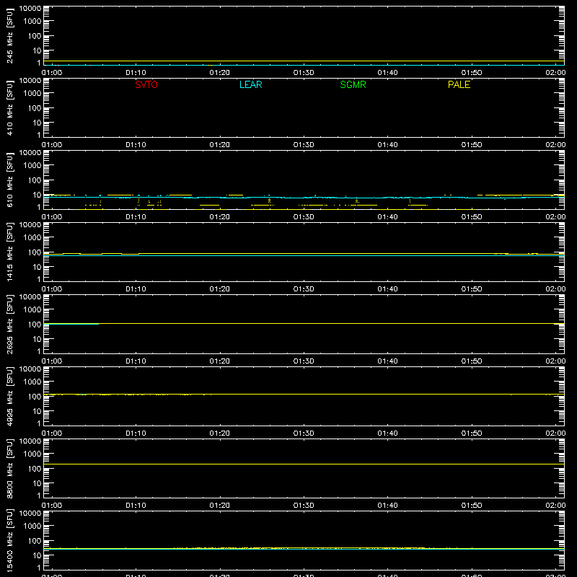
Task: Click 01:30 time label below 610 MHz panel
Action: click(304, 217)
